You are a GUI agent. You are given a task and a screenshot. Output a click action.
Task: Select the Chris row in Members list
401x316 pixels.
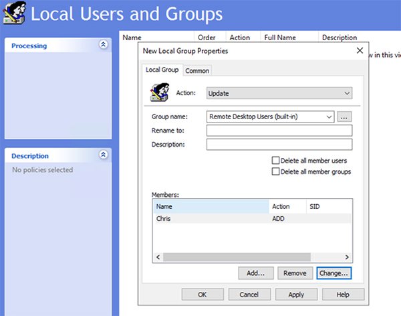[211, 218]
